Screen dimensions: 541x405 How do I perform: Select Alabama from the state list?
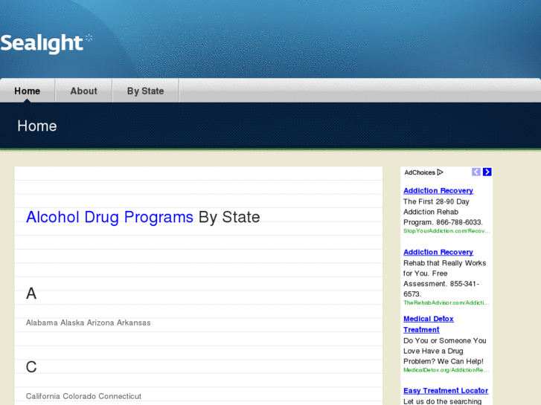coord(42,323)
